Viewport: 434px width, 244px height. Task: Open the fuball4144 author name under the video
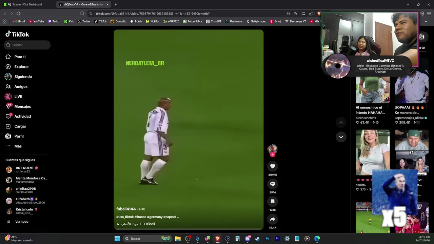pos(126,209)
